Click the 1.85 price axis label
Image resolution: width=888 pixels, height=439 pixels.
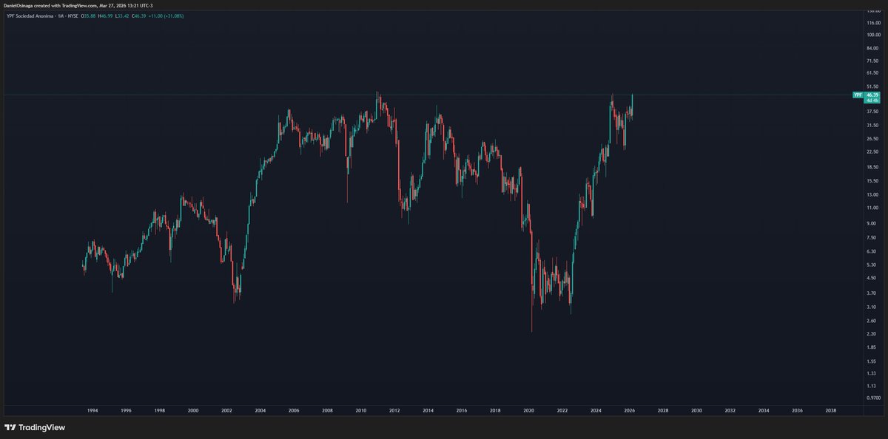coord(871,347)
